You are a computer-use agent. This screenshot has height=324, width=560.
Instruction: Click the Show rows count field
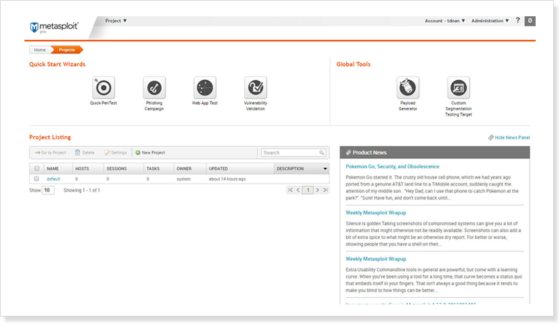(48, 190)
